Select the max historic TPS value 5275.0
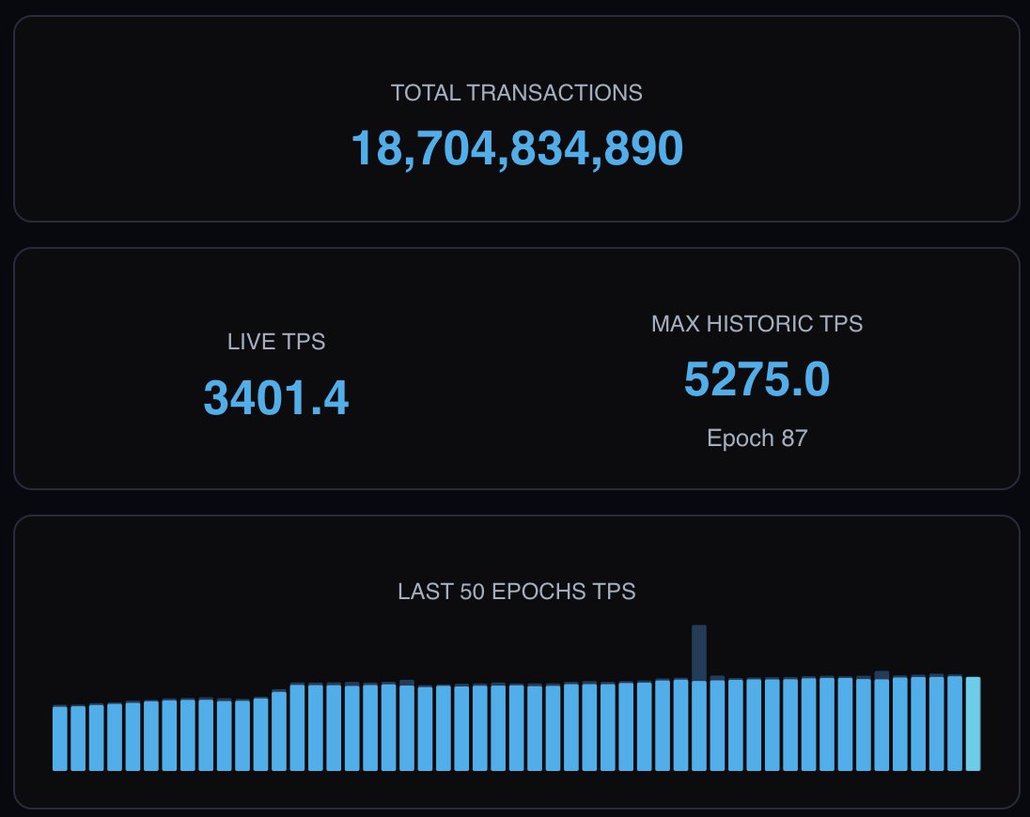 click(757, 379)
